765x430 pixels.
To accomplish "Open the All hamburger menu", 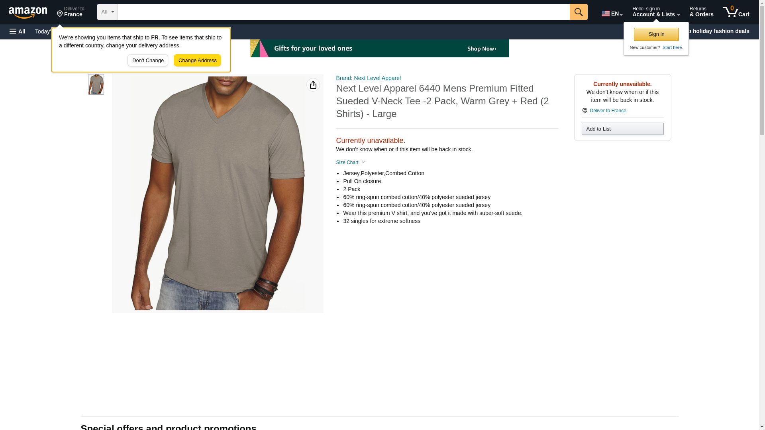I will click(18, 31).
